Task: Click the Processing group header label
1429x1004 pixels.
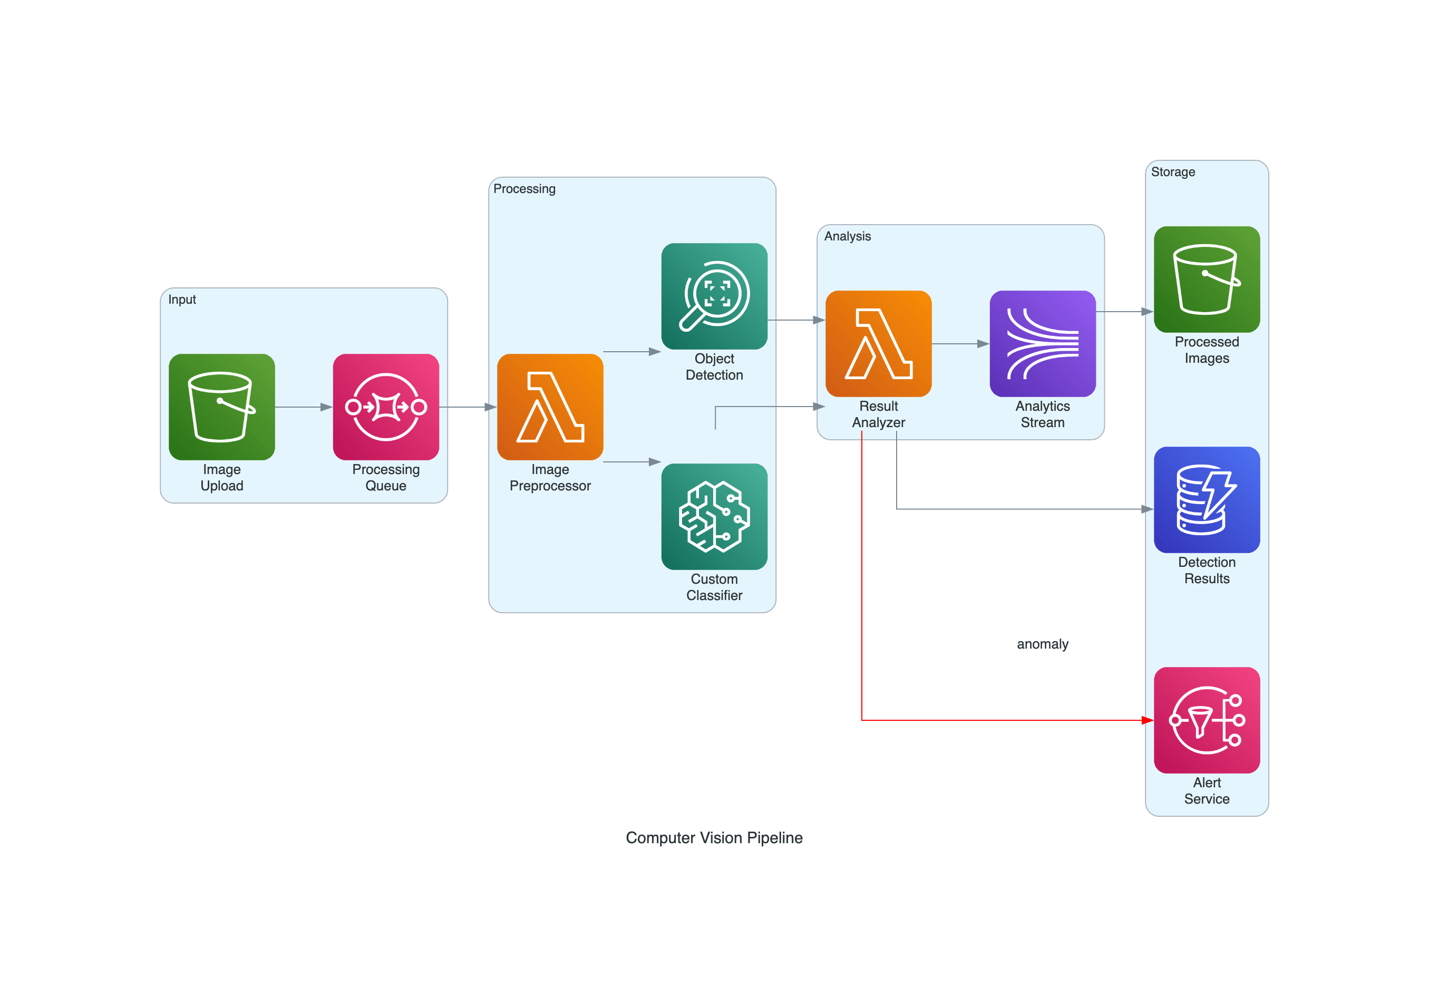Action: pos(524,189)
